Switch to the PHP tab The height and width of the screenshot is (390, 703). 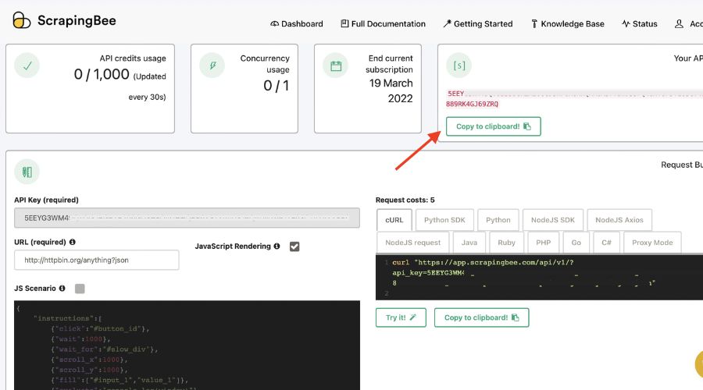[543, 243]
